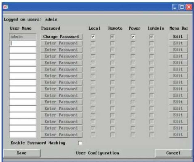Toggle the Power checkbox for admin
The image size is (194, 162).
click(133, 37)
